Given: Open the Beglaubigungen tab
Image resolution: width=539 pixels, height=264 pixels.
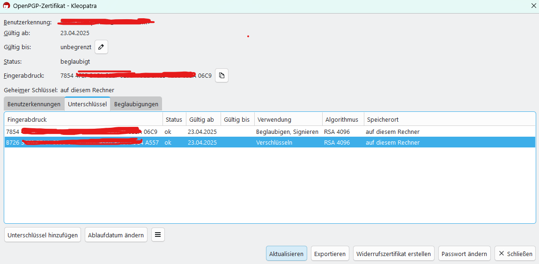Looking at the screenshot, I should point(136,104).
